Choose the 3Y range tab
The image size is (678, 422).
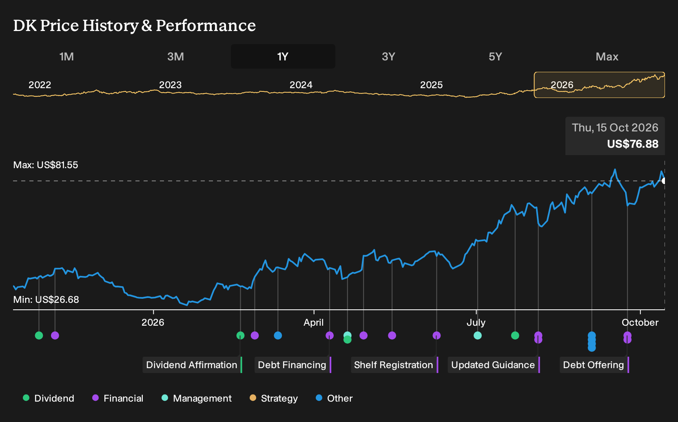click(x=388, y=56)
